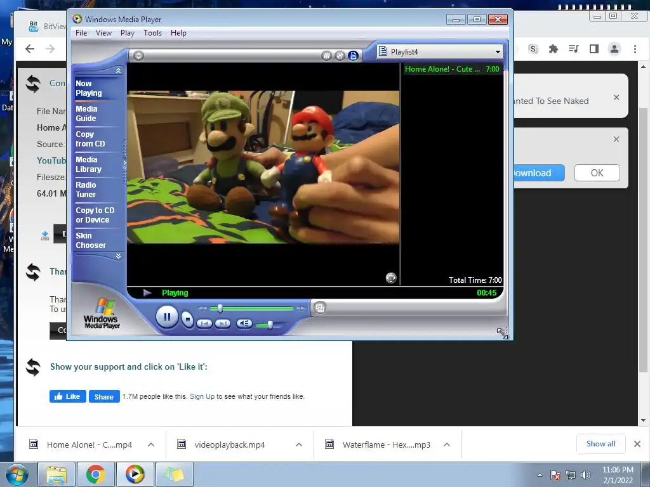Open the Help menu
650x487 pixels.
(178, 33)
